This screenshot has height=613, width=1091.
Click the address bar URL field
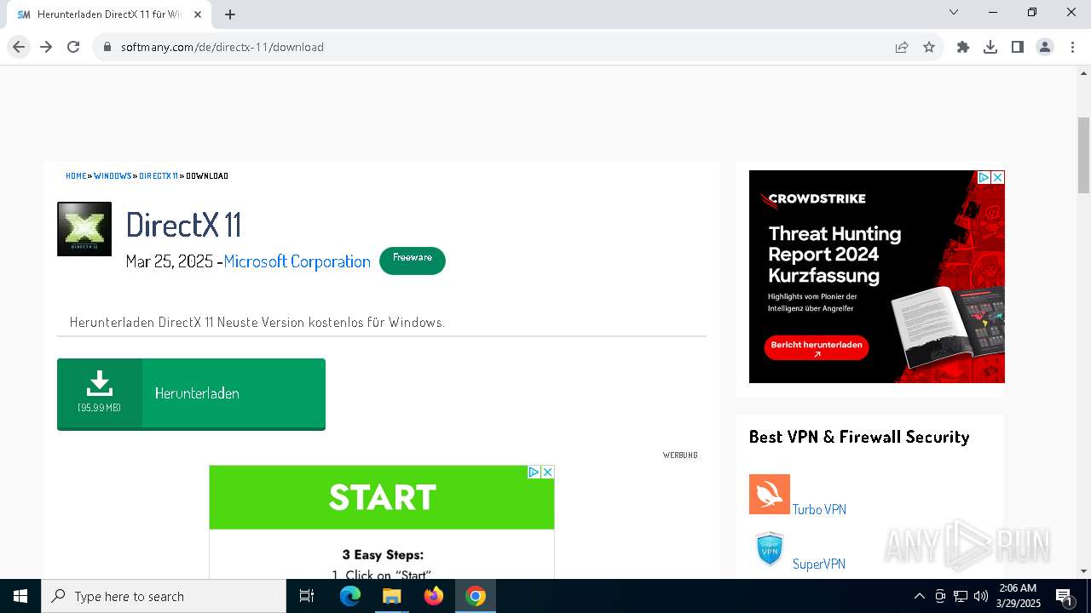point(494,47)
